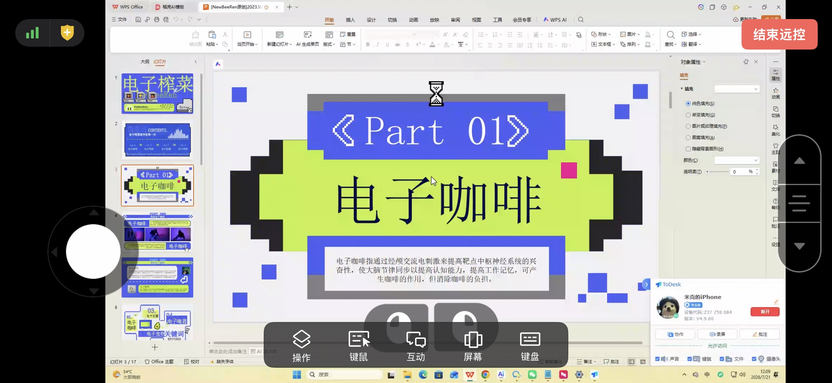Select 渐变填充 radio option

[688, 115]
